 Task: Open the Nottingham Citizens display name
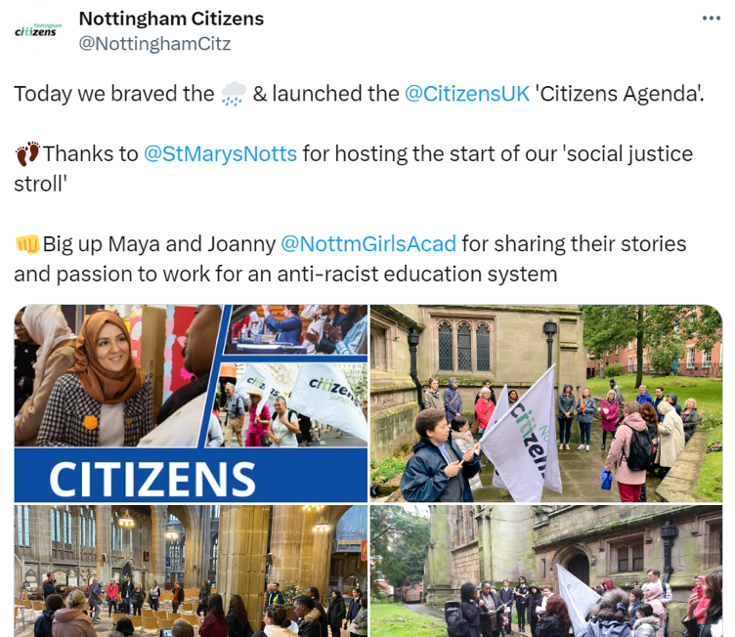[171, 19]
